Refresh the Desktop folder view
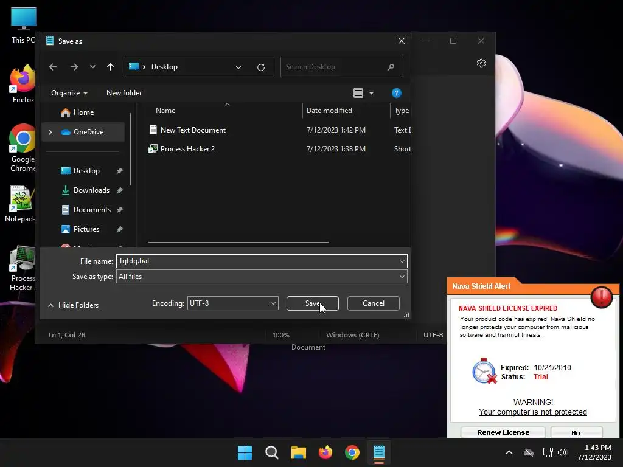Image resolution: width=623 pixels, height=467 pixels. [261, 67]
